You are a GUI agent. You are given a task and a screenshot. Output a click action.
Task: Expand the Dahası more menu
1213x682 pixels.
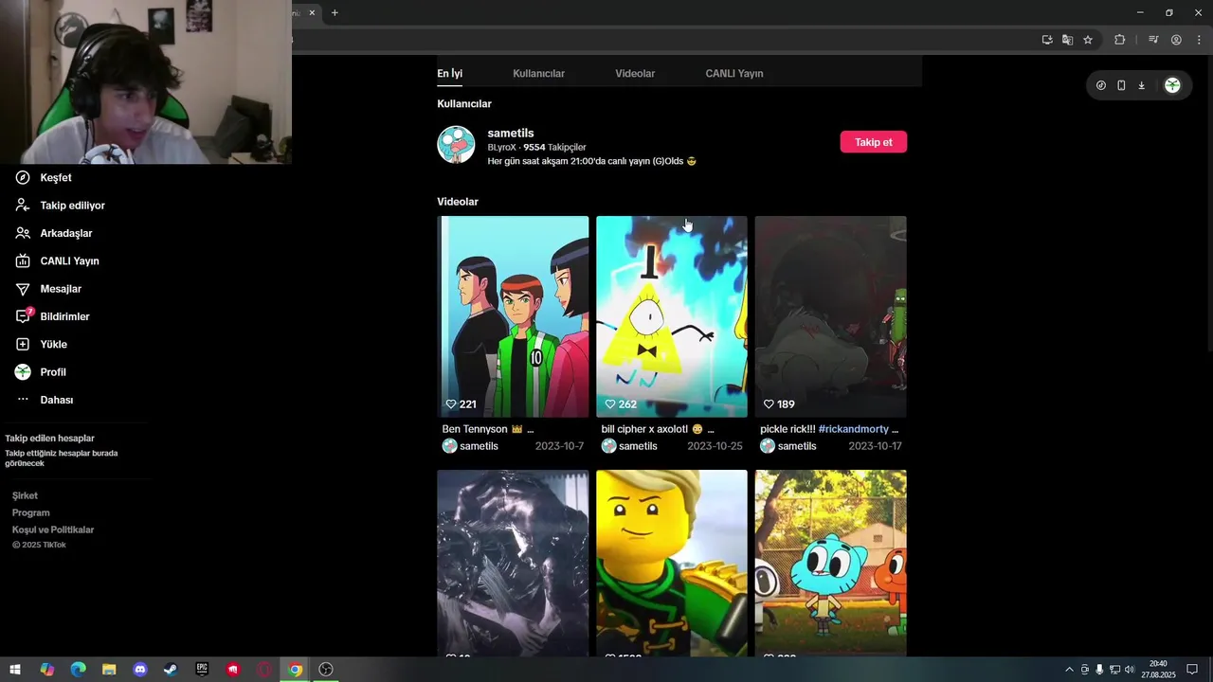(x=55, y=400)
